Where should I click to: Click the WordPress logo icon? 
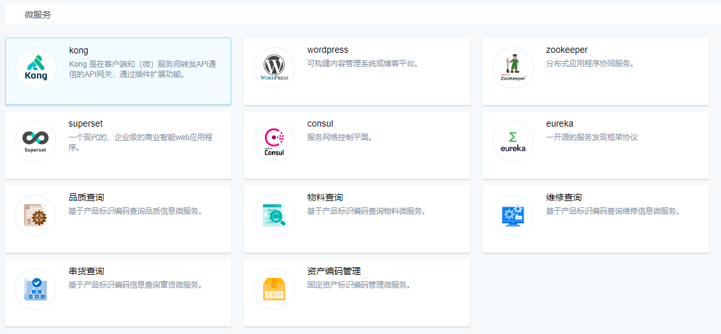tap(274, 68)
